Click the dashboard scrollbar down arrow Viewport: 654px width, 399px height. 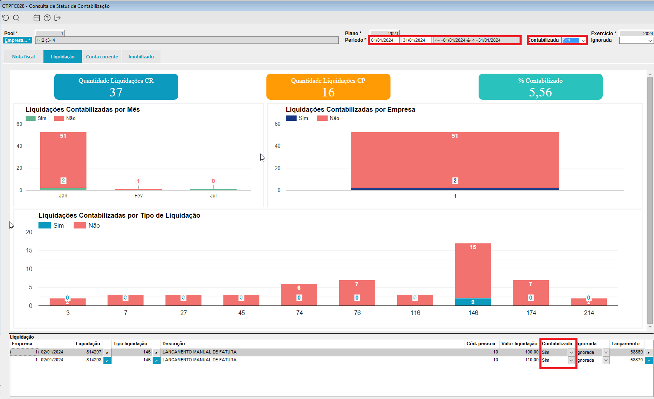click(650, 327)
